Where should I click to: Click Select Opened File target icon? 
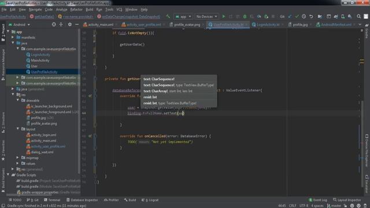pos(54,24)
